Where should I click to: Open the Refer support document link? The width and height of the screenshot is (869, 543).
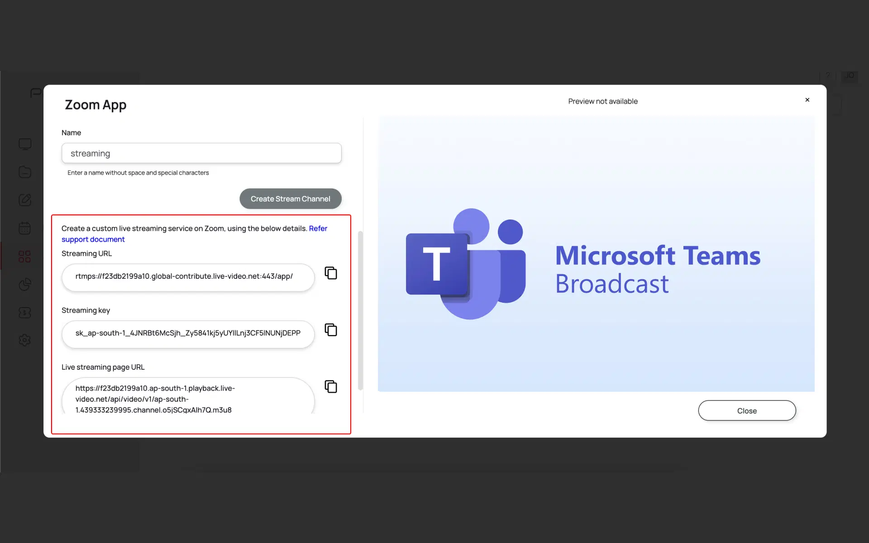coord(93,239)
